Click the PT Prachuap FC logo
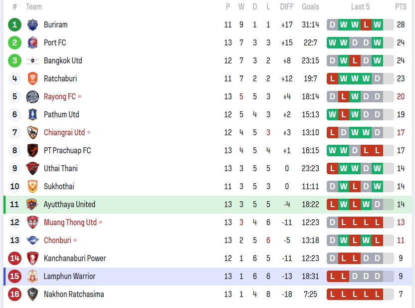This screenshot has height=308, width=415. point(32,150)
